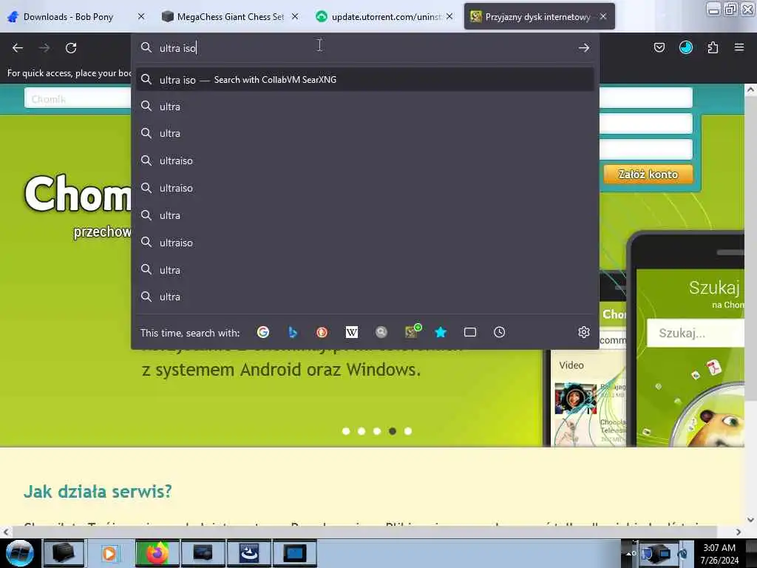
Task: Search open tabs with the tab icon
Action: [x=469, y=332]
